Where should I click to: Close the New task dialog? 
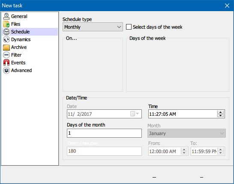(x=227, y=6)
